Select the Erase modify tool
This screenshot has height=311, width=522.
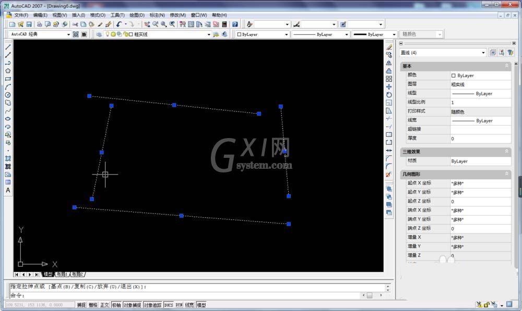tap(389, 47)
